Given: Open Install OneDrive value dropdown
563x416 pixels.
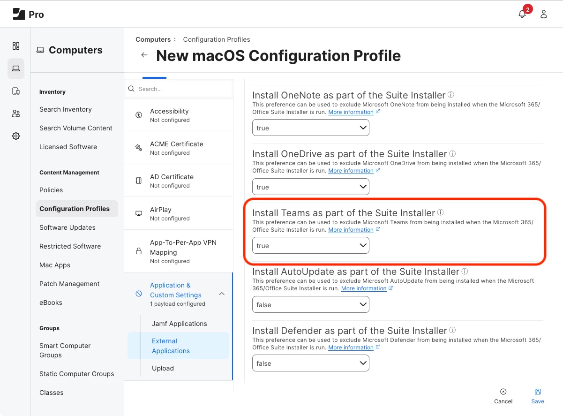Looking at the screenshot, I should pos(311,187).
